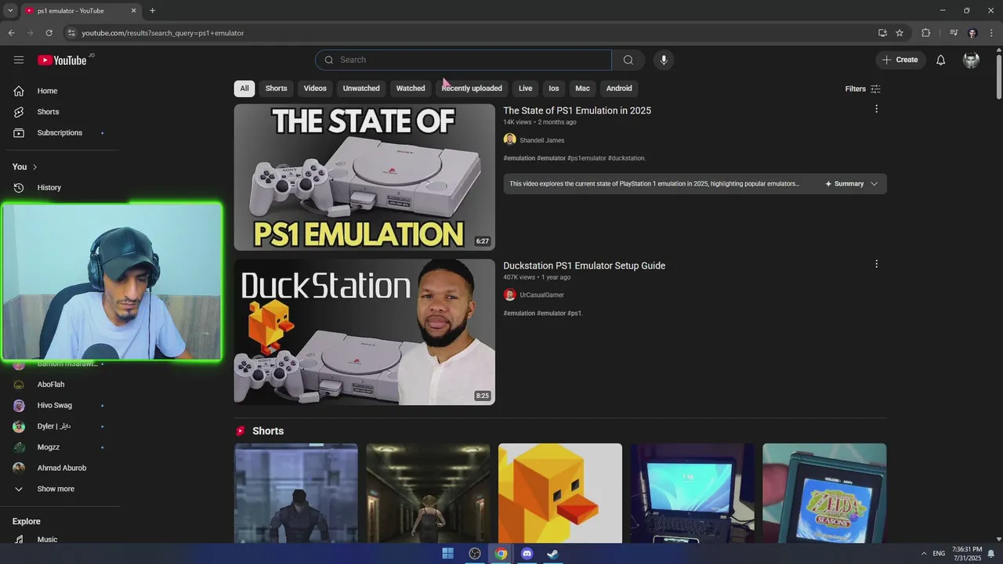Open Shandell James channel avatar
This screenshot has width=1003, height=564.
509,139
